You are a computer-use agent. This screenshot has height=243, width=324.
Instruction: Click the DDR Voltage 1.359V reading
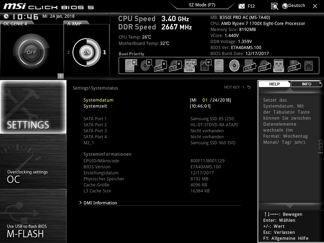coord(231,41)
